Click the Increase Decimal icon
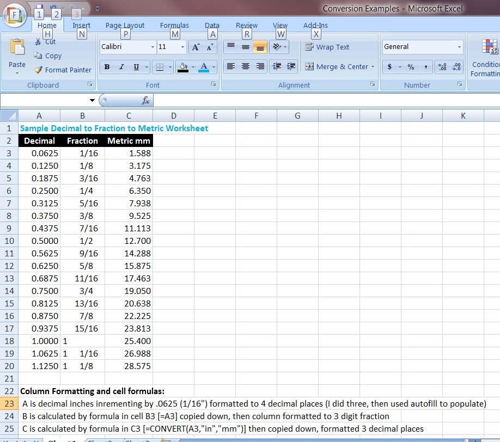Viewport: 500px width, 442px height. (442, 67)
